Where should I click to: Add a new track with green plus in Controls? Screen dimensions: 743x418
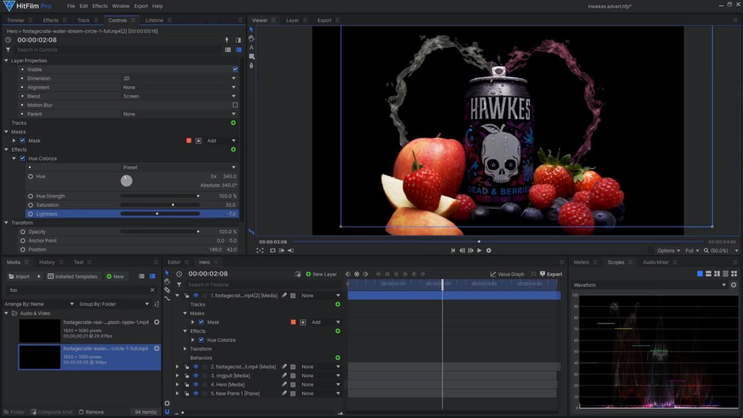click(x=233, y=123)
